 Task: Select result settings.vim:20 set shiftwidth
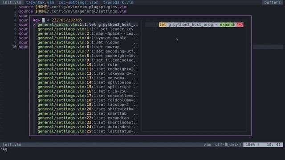[x=88, y=109]
